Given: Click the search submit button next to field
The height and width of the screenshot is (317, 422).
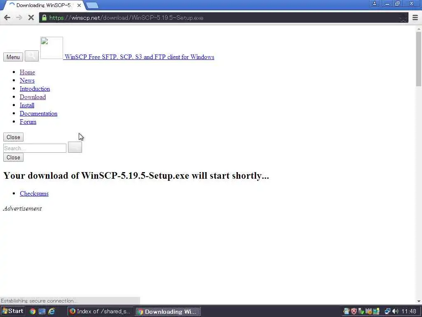Looking at the screenshot, I should [75, 147].
